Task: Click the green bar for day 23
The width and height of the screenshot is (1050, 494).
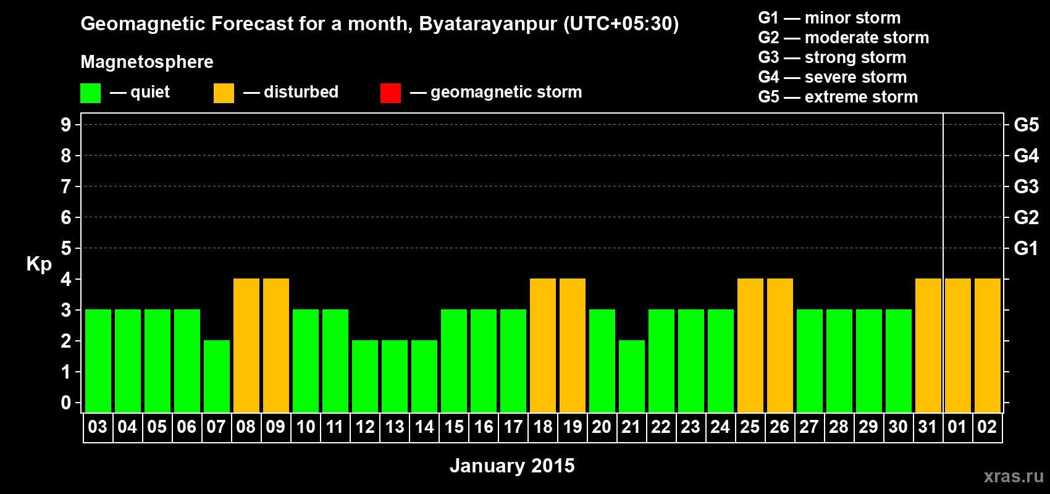Action: tap(691, 361)
